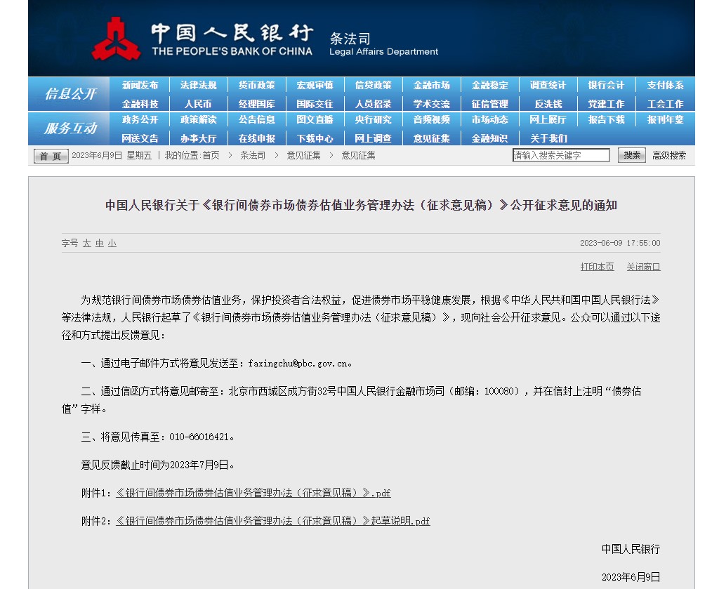The image size is (719, 589).
Task: Open 金融市场 navigation item
Action: click(432, 85)
